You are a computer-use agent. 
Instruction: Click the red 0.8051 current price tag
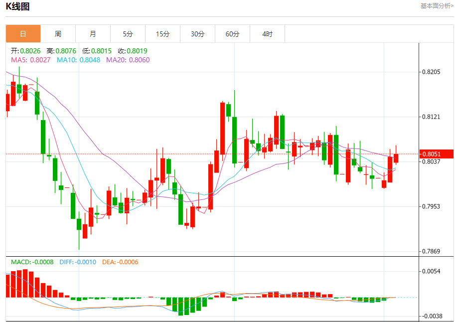(437, 154)
